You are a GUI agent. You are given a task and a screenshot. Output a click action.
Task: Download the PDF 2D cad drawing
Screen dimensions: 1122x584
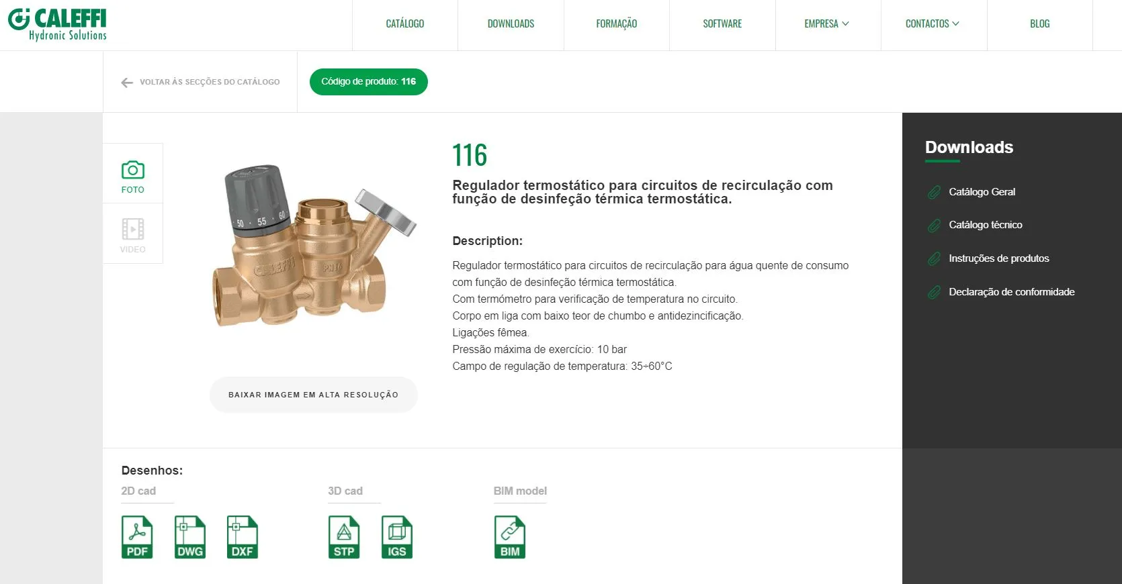click(x=137, y=537)
